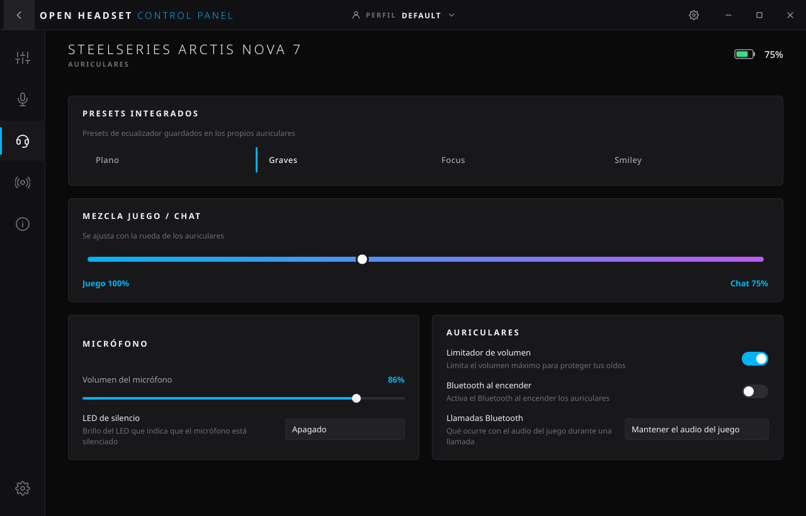Click the Mezcla Juego / Chat heading
This screenshot has height=516, width=806.
(x=142, y=216)
